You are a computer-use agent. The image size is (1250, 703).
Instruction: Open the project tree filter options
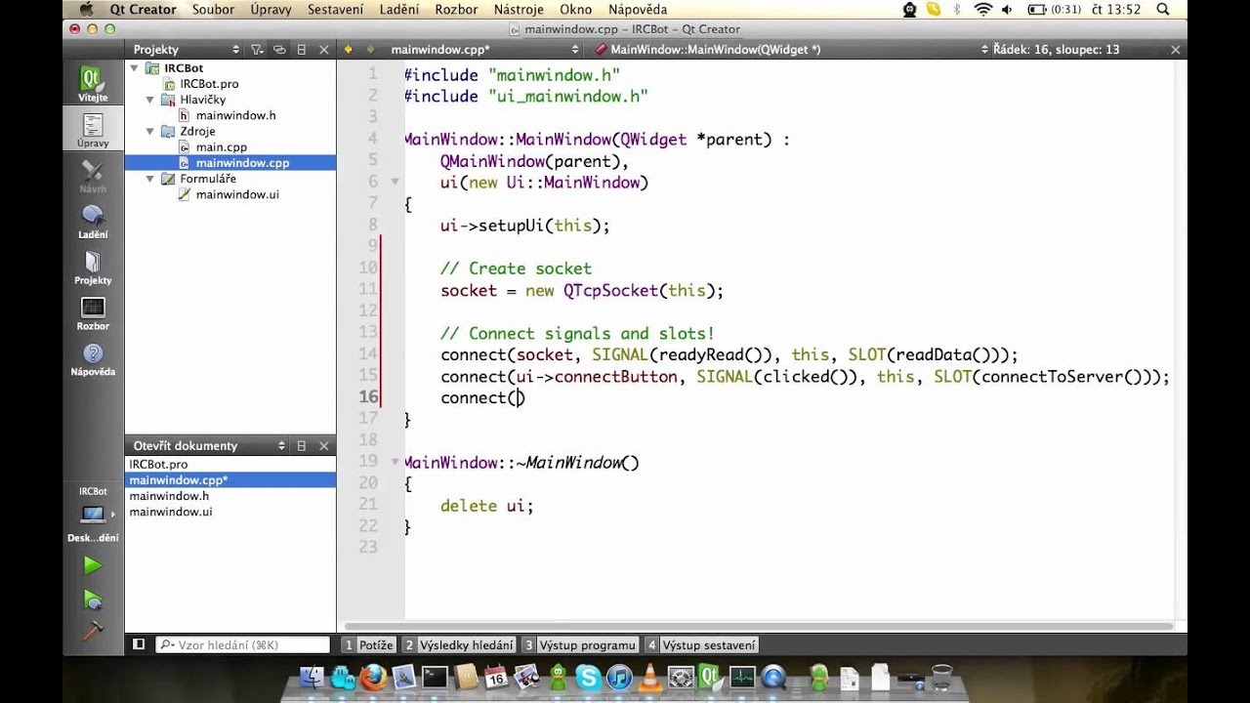[x=257, y=49]
